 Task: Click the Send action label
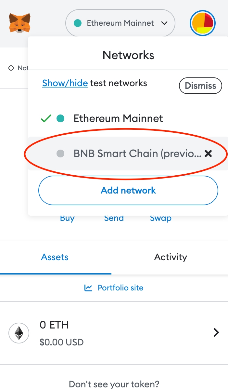(x=114, y=218)
